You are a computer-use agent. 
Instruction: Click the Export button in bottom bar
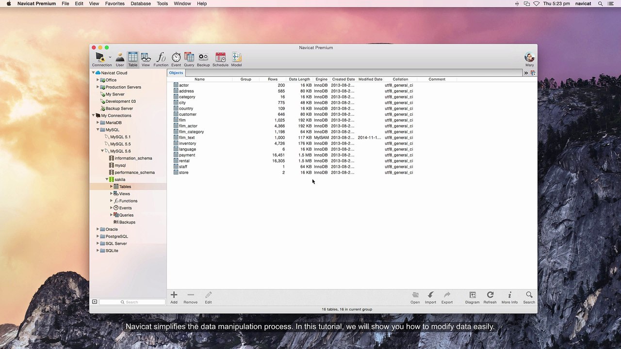(x=447, y=297)
